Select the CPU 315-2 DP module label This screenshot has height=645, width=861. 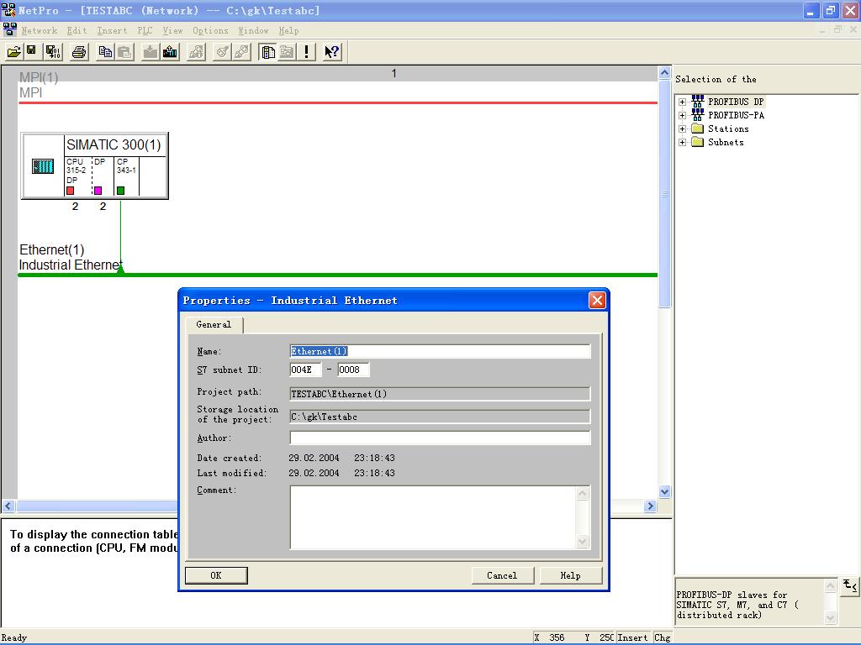pos(77,170)
